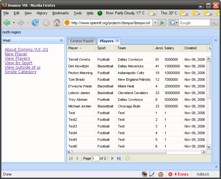Click the grid scroll up arrow
This screenshot has height=179, width=221.
pyautogui.click(x=209, y=59)
